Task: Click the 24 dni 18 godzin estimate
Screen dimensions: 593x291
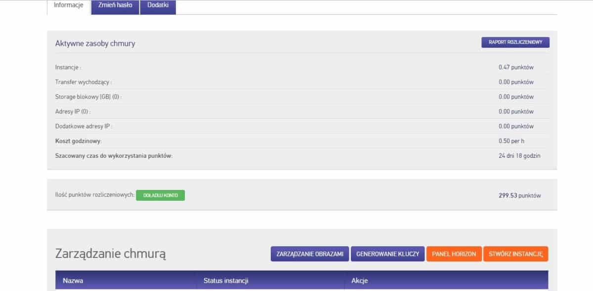Action: pos(519,156)
